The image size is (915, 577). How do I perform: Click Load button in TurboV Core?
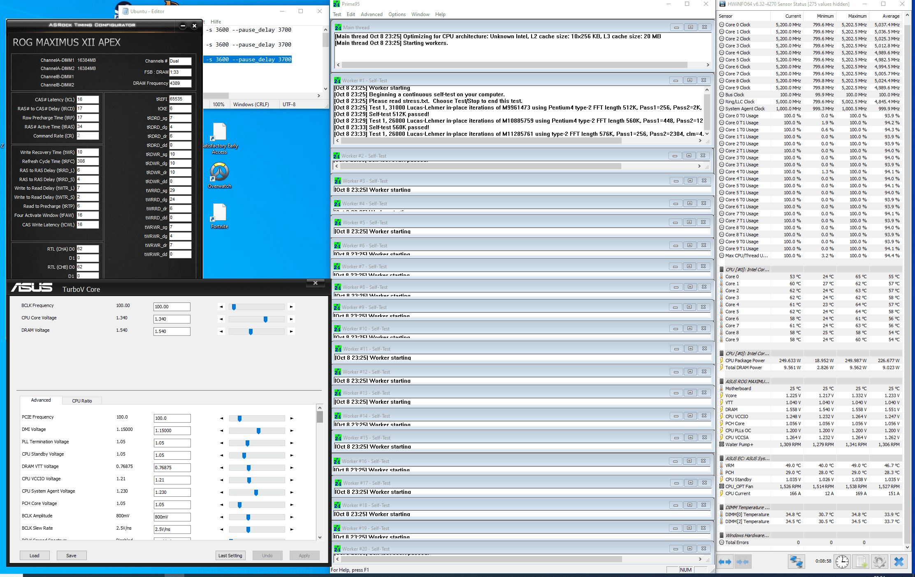pos(35,556)
